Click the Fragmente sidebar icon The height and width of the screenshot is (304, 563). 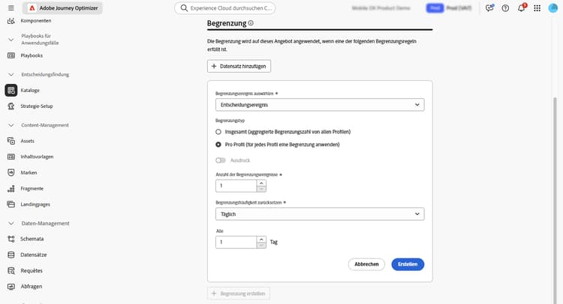coord(11,188)
